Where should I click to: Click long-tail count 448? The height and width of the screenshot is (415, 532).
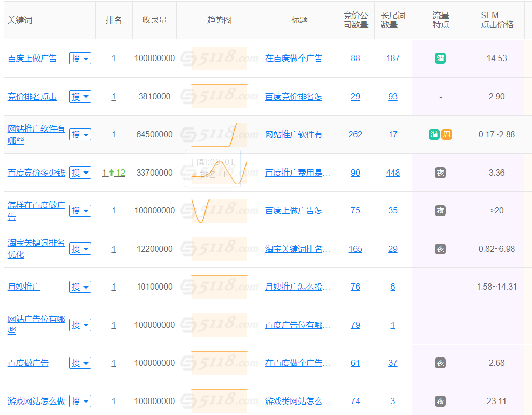coord(393,173)
